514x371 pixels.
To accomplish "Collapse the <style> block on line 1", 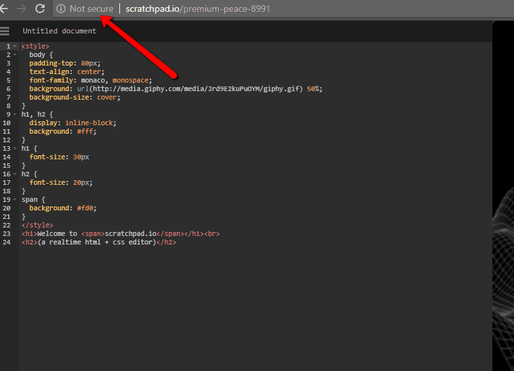I will (15, 47).
